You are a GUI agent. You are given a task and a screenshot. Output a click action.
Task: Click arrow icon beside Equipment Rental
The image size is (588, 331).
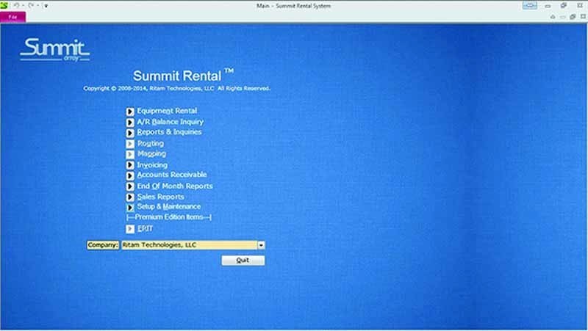click(x=130, y=112)
